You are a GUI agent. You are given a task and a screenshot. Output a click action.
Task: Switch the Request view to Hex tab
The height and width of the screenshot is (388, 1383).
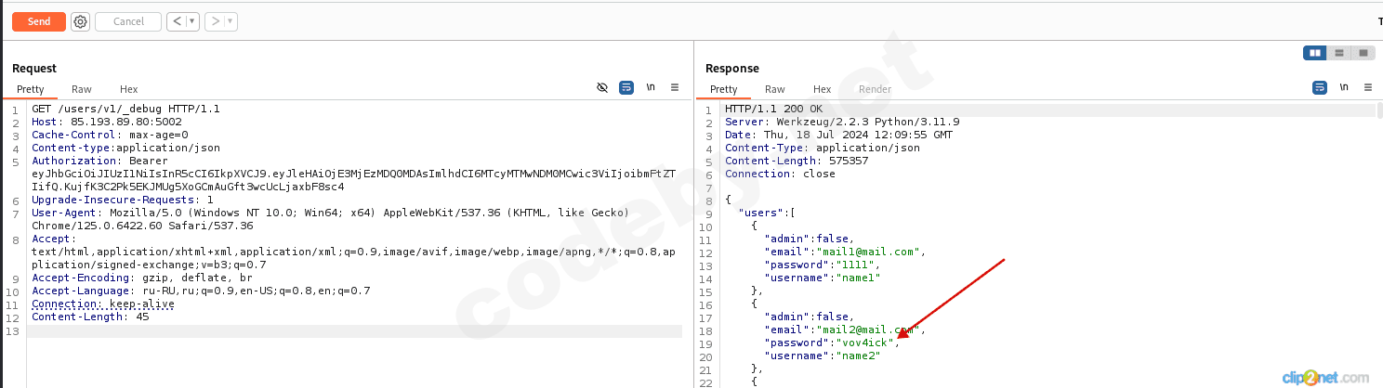coord(128,89)
